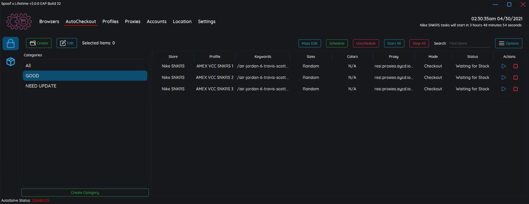The width and height of the screenshot is (529, 204).
Task: Click the green Schedule button
Action: (337, 44)
